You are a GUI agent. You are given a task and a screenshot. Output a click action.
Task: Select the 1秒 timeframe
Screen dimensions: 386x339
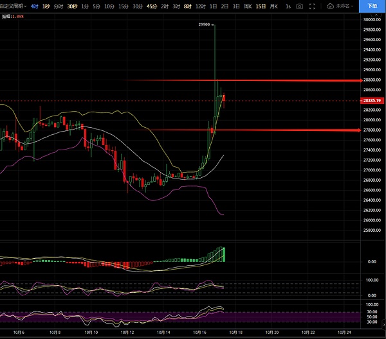(x=46, y=6)
